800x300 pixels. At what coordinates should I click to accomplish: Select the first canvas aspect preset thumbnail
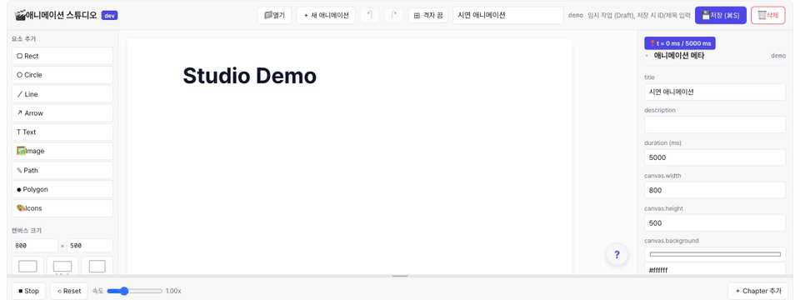pyautogui.click(x=27, y=266)
